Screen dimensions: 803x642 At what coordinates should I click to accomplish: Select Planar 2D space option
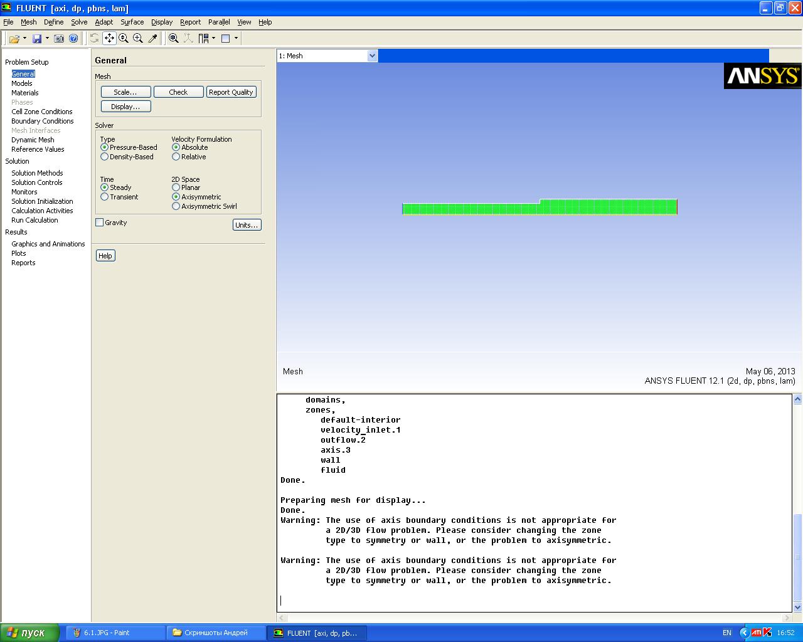click(x=186, y=187)
